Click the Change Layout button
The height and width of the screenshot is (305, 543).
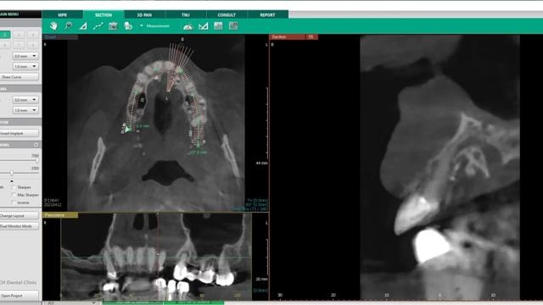(x=19, y=215)
